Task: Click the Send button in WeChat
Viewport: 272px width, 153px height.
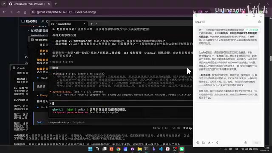Action: coord(257,142)
